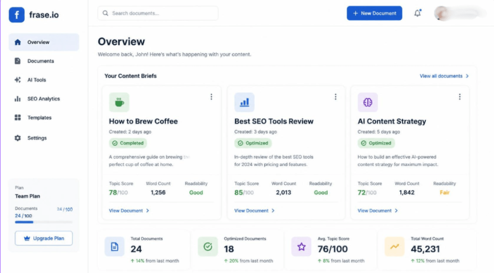Click the bar icon beside SEO Analytics
Screen dimensions: 494x273
click(x=18, y=99)
